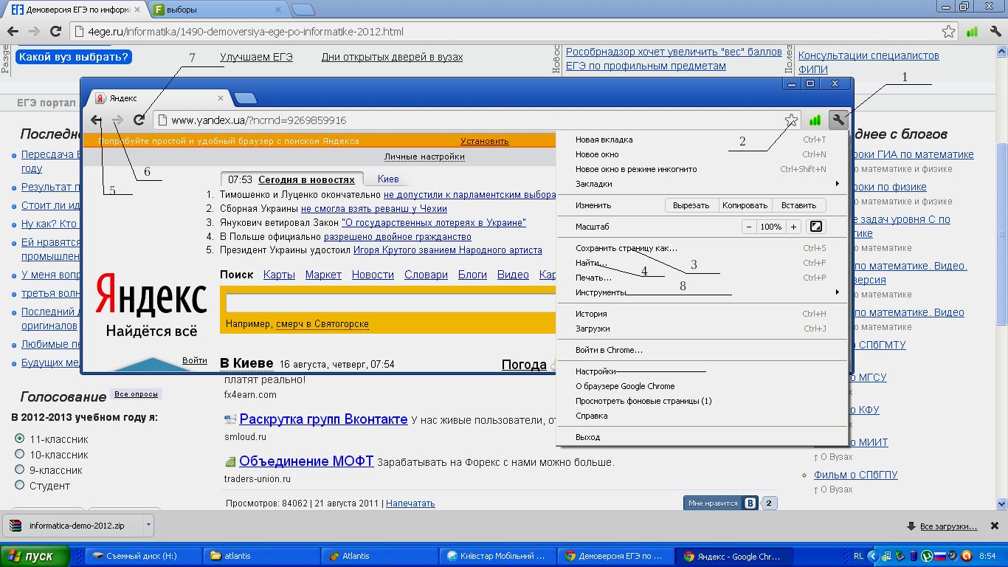
Task: Open outer Chrome wrench menu
Action: tap(995, 32)
